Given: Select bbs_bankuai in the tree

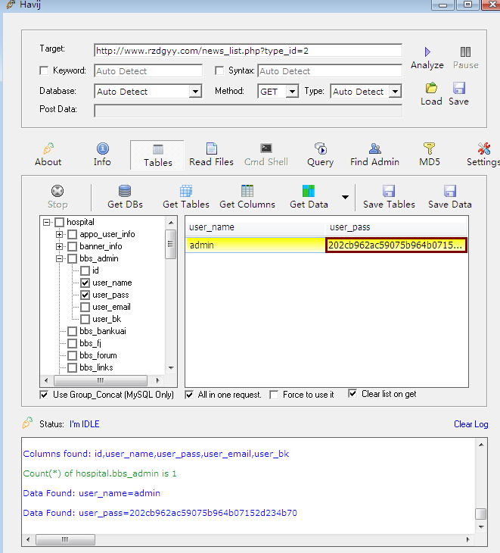Looking at the screenshot, I should 102,331.
